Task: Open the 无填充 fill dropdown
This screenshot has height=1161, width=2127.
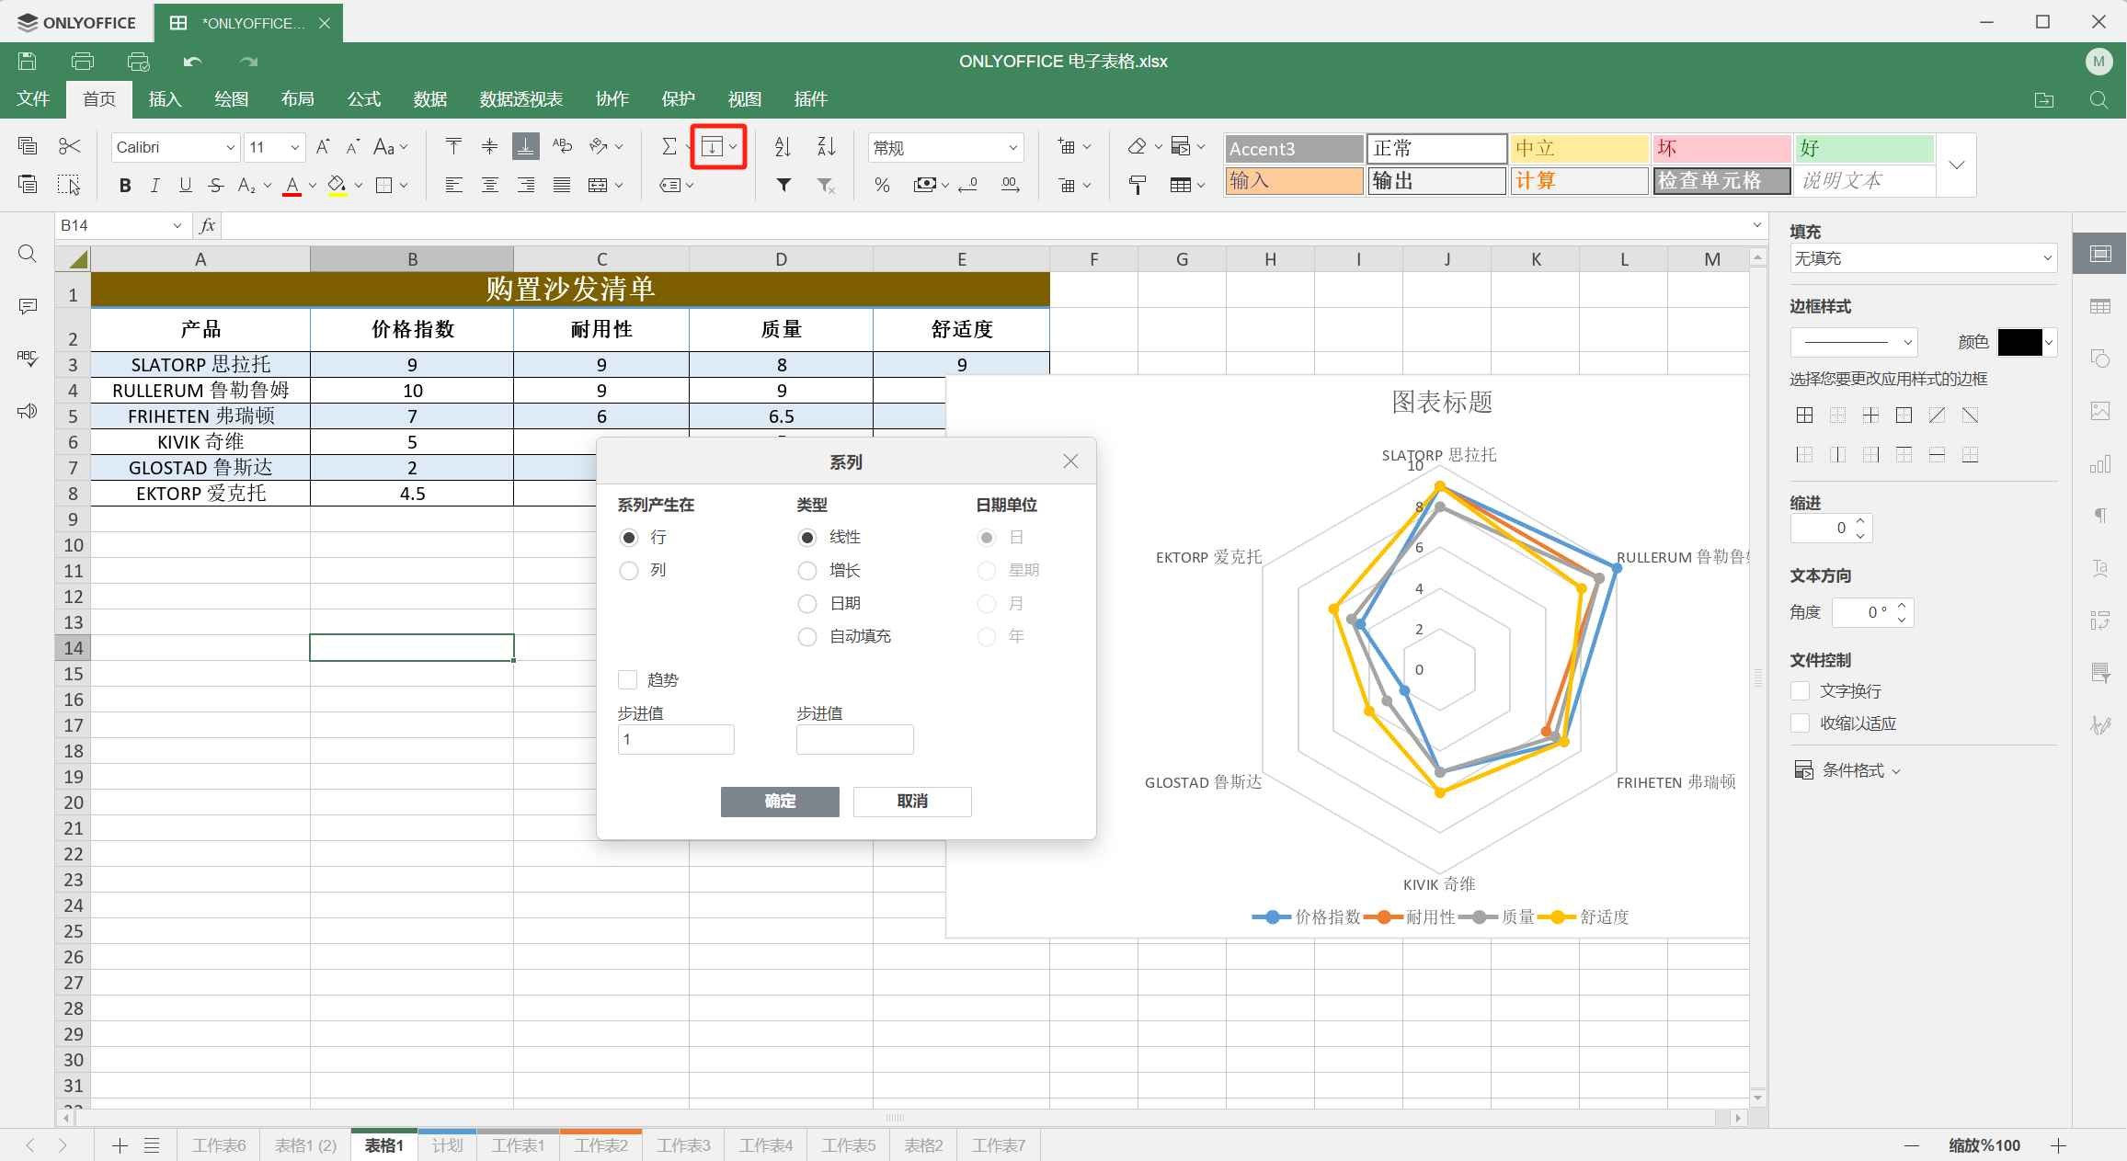Action: 1923,258
